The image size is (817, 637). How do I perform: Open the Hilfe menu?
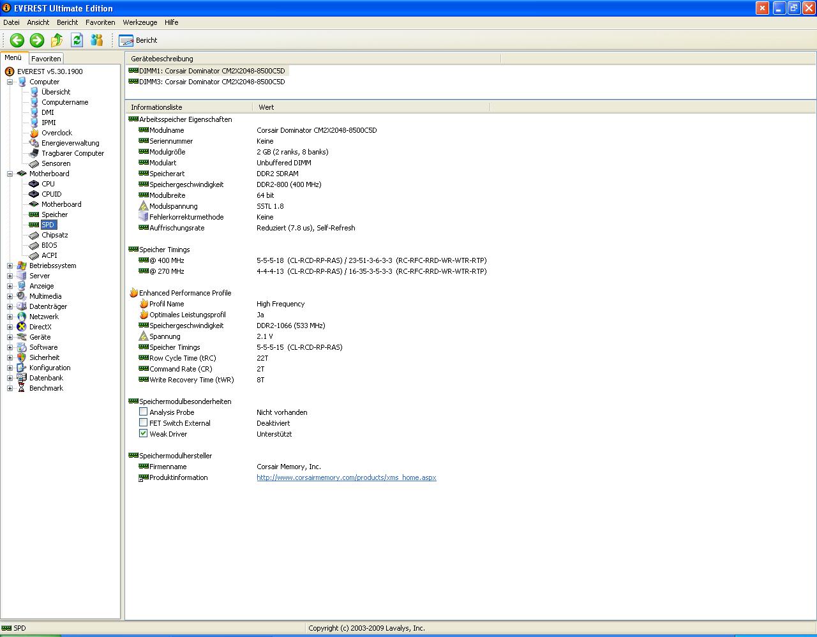point(172,22)
